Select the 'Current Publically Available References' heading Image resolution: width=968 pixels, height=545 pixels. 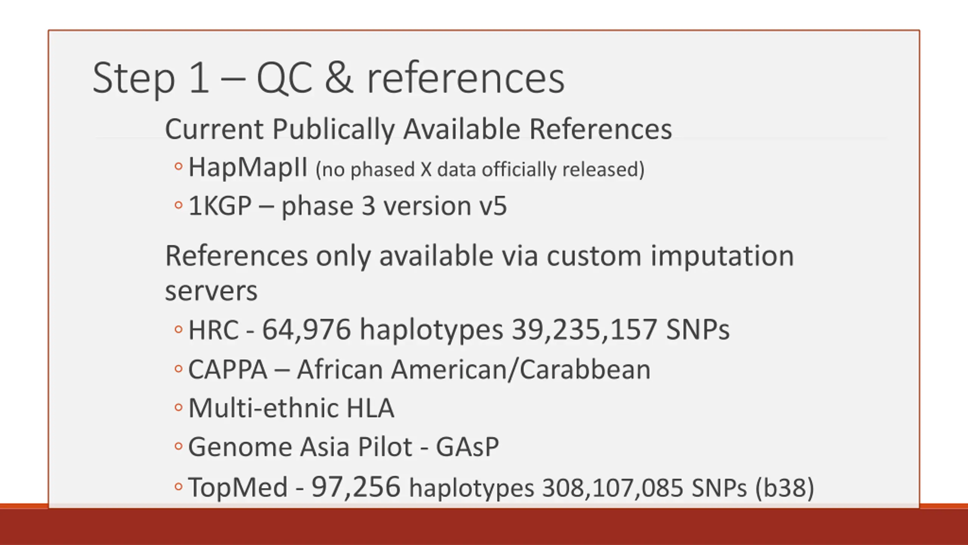coord(419,129)
